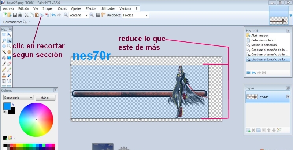
Task: Click the Copy icon in the toolbar
Action: coord(32,15)
